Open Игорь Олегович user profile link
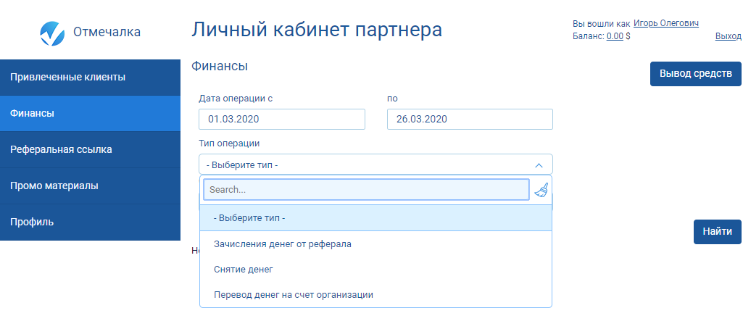Screen dimensions: 743x329 tap(665, 23)
